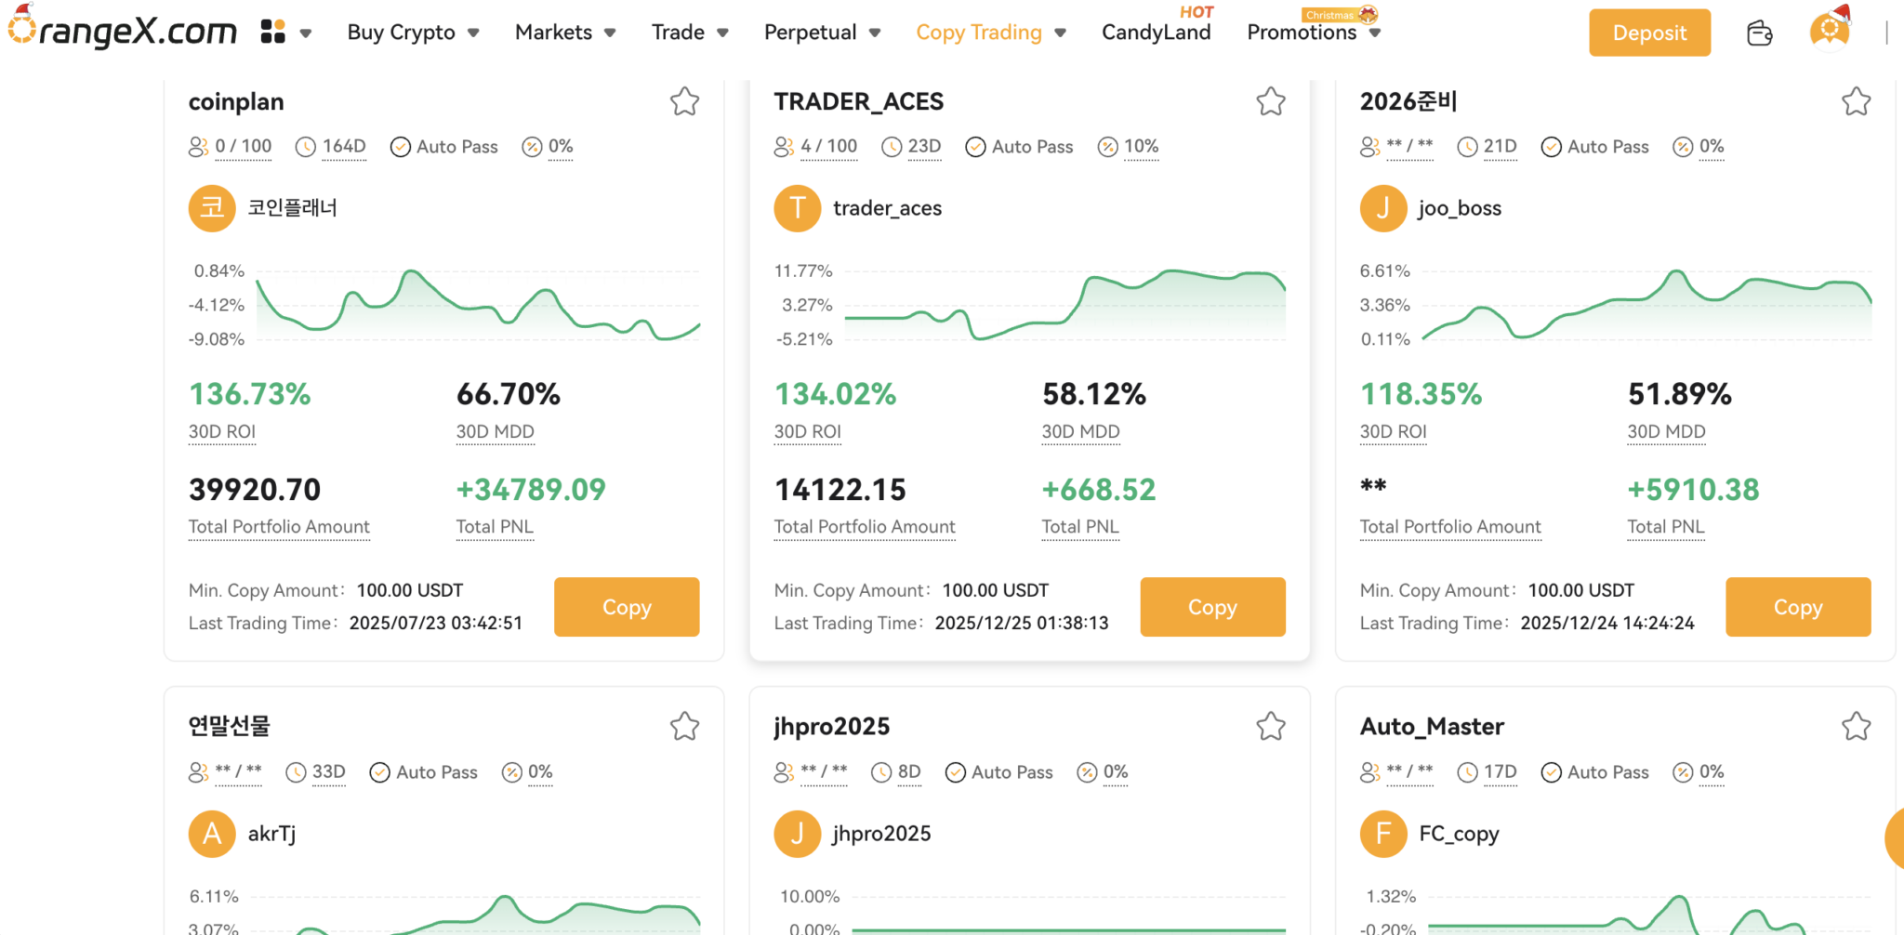Favorite the coinplan portfolio star
Image resolution: width=1904 pixels, height=935 pixels.
[684, 101]
